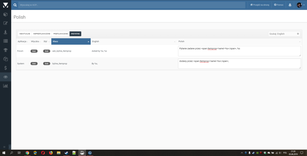Click the Pomoc help link
Viewport: 307px width, 156px height.
coord(279,5)
